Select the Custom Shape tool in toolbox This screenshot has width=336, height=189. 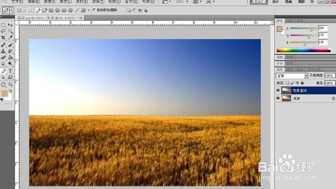click(x=10, y=77)
